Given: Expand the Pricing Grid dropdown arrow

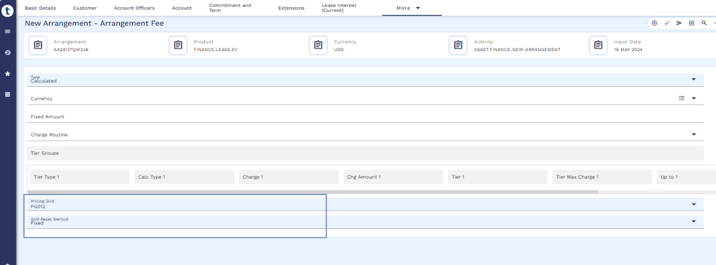Looking at the screenshot, I should point(694,204).
